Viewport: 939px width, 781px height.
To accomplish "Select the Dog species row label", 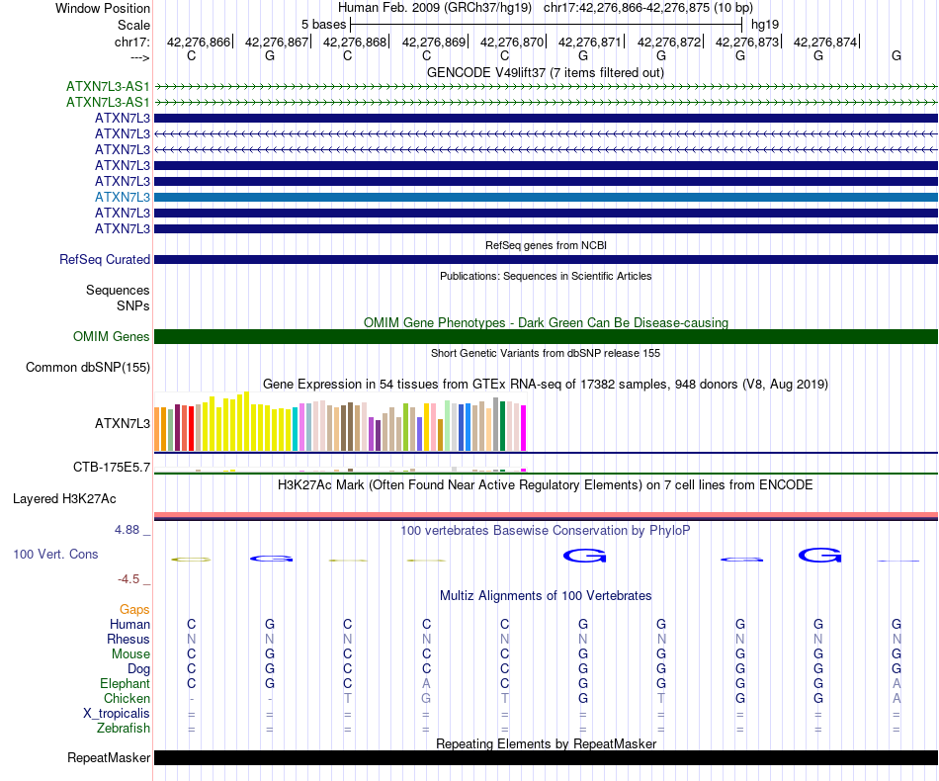I will click(x=138, y=669).
